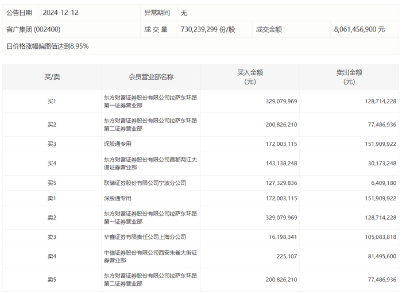Click the 中信证券西安朱雀大街证券营业部 name
The image size is (402, 294).
click(x=150, y=256)
